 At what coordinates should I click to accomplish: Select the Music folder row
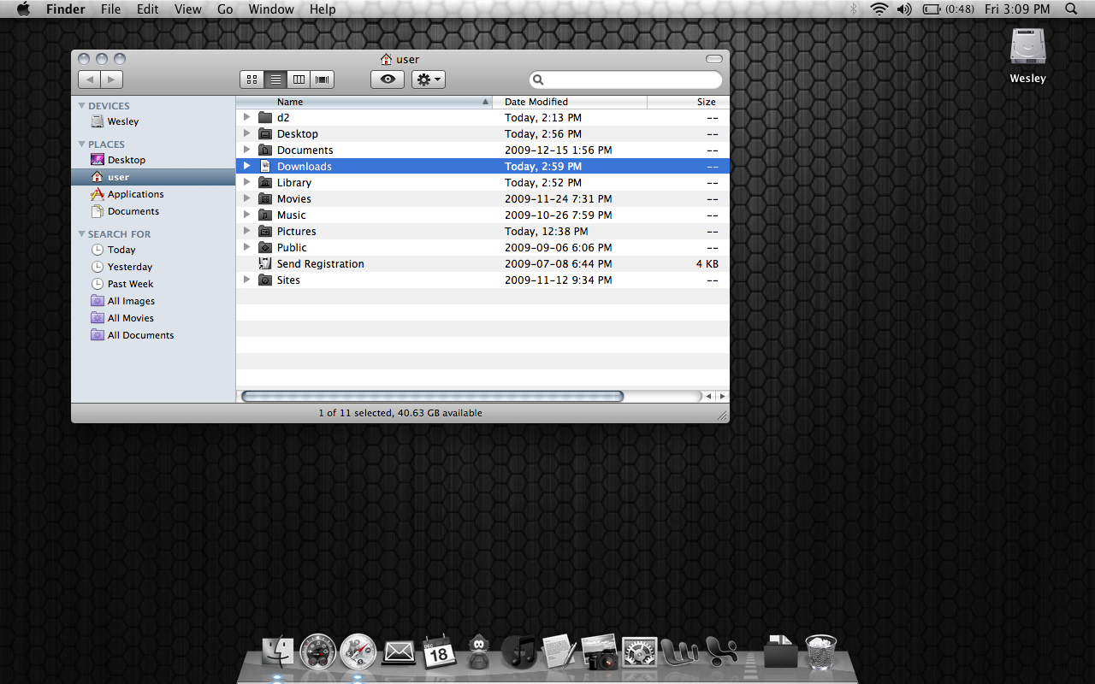[482, 215]
